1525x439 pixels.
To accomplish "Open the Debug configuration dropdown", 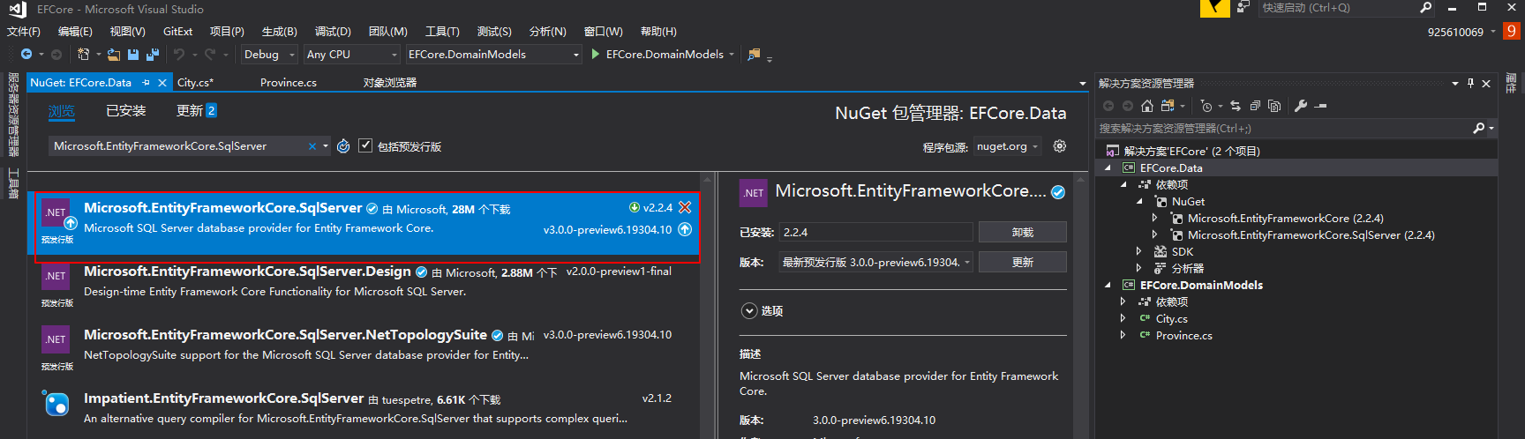I will (x=269, y=55).
